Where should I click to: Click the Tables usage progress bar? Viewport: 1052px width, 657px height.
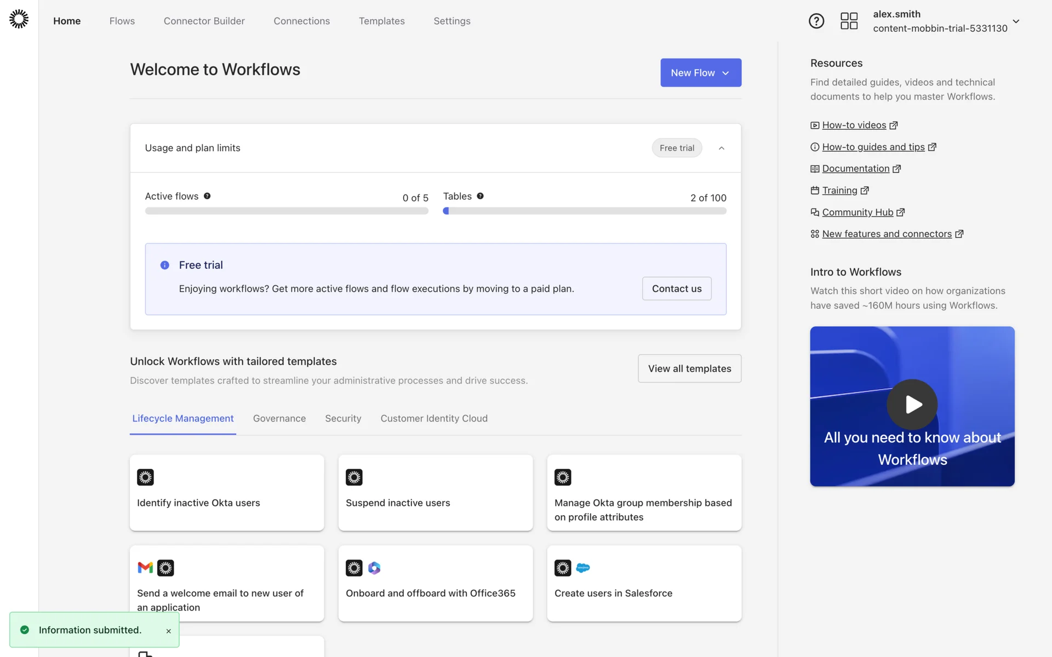click(x=584, y=211)
